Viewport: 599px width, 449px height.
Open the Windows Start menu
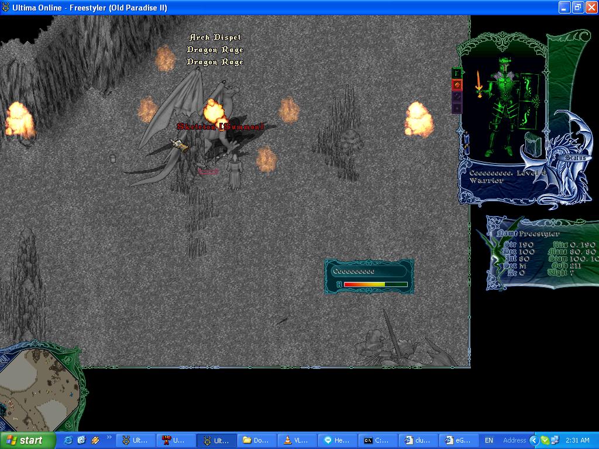(x=28, y=440)
